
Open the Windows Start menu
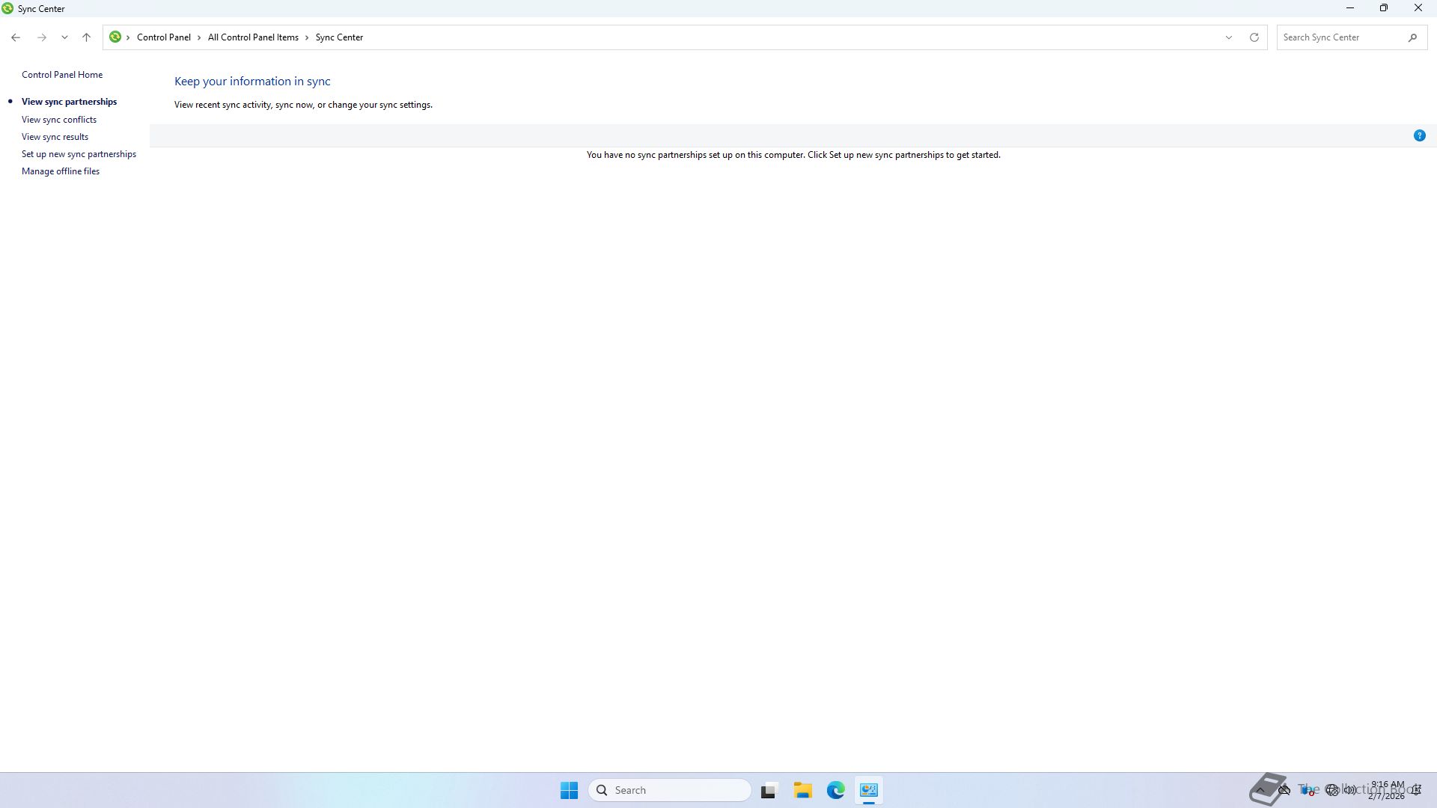tap(569, 790)
